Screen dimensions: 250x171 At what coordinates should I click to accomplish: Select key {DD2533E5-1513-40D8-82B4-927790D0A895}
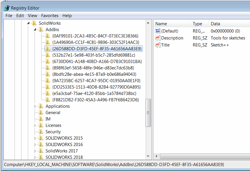[96, 87]
